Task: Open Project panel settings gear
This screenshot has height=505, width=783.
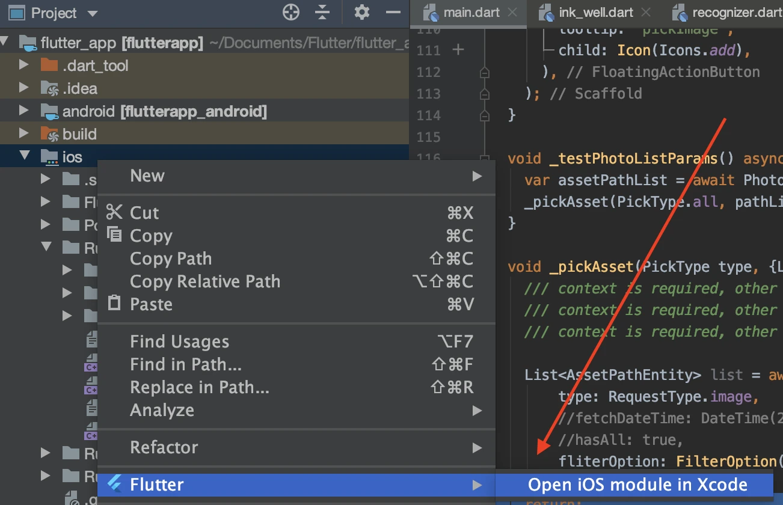Action: (361, 12)
